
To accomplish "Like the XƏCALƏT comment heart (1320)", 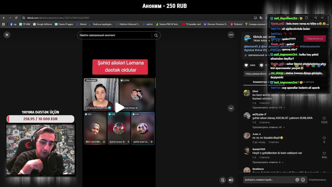I will click(324, 118).
